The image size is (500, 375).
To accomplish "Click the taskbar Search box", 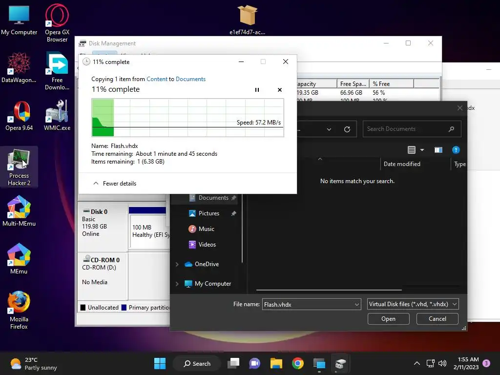I will pos(197,363).
